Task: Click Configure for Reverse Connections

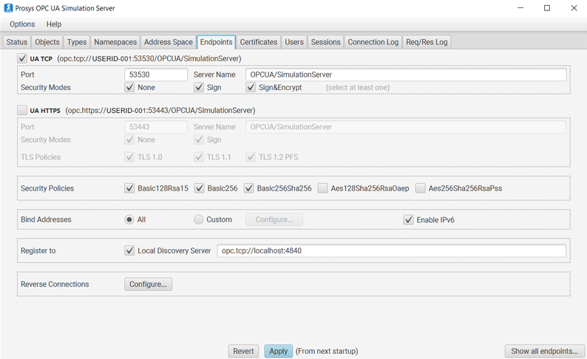Action: click(148, 284)
